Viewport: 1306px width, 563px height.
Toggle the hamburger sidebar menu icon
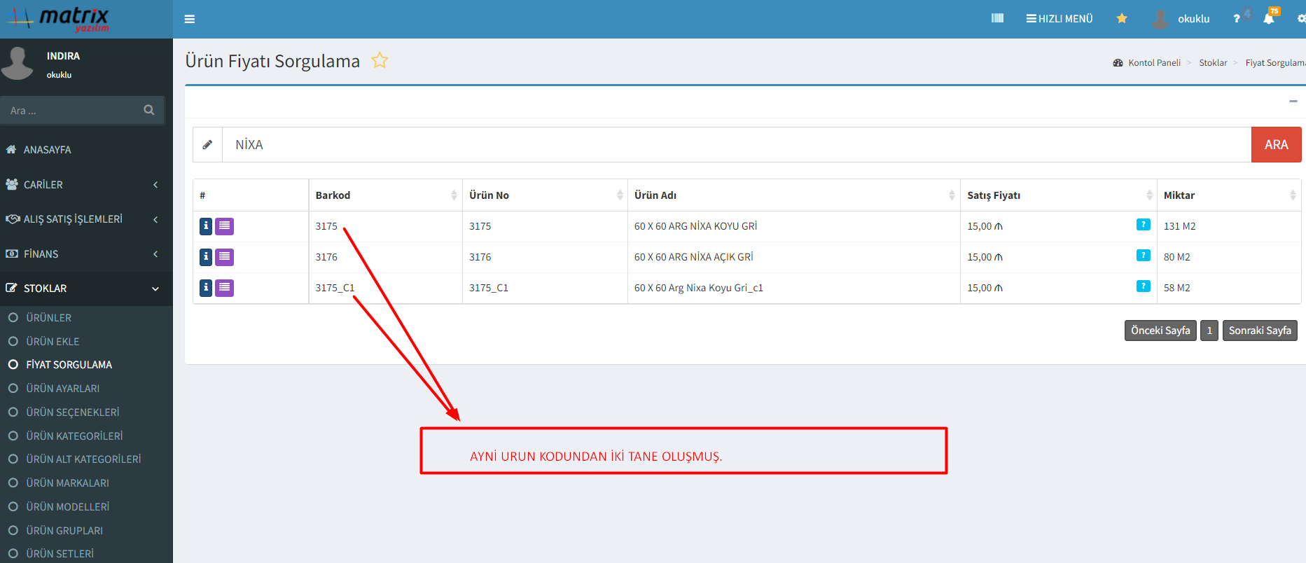click(189, 19)
